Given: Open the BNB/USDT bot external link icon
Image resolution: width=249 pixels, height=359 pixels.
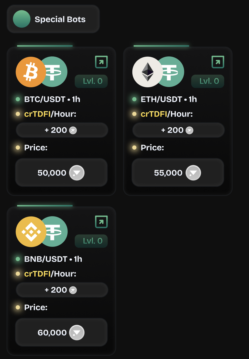Looking at the screenshot, I should [101, 222].
